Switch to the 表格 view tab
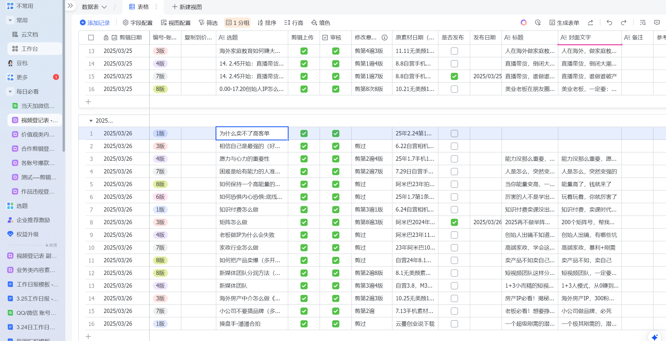Screen dimensions: 666x341 coord(139,7)
